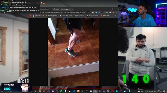Open the weather widget in taskbar
Image resolution: width=167 pixels, height=93 pixels.
(x=140, y=91)
